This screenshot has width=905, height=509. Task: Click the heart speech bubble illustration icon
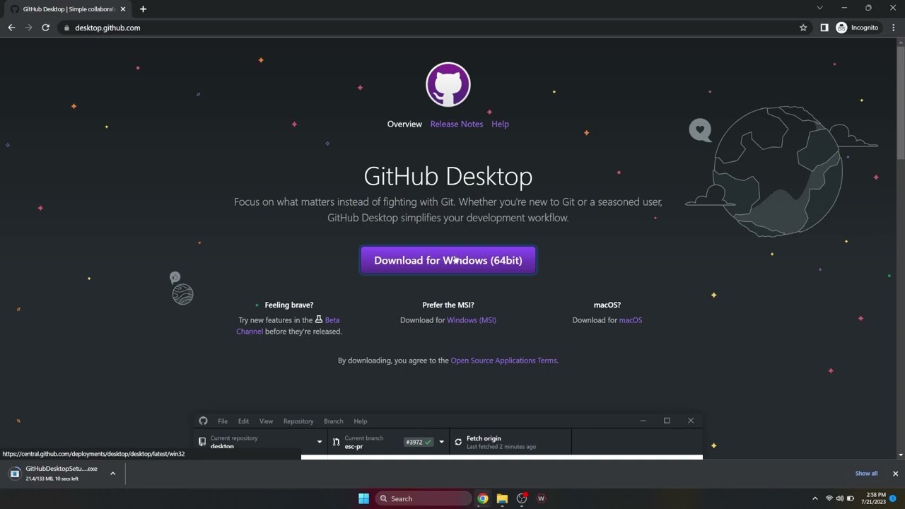(700, 130)
